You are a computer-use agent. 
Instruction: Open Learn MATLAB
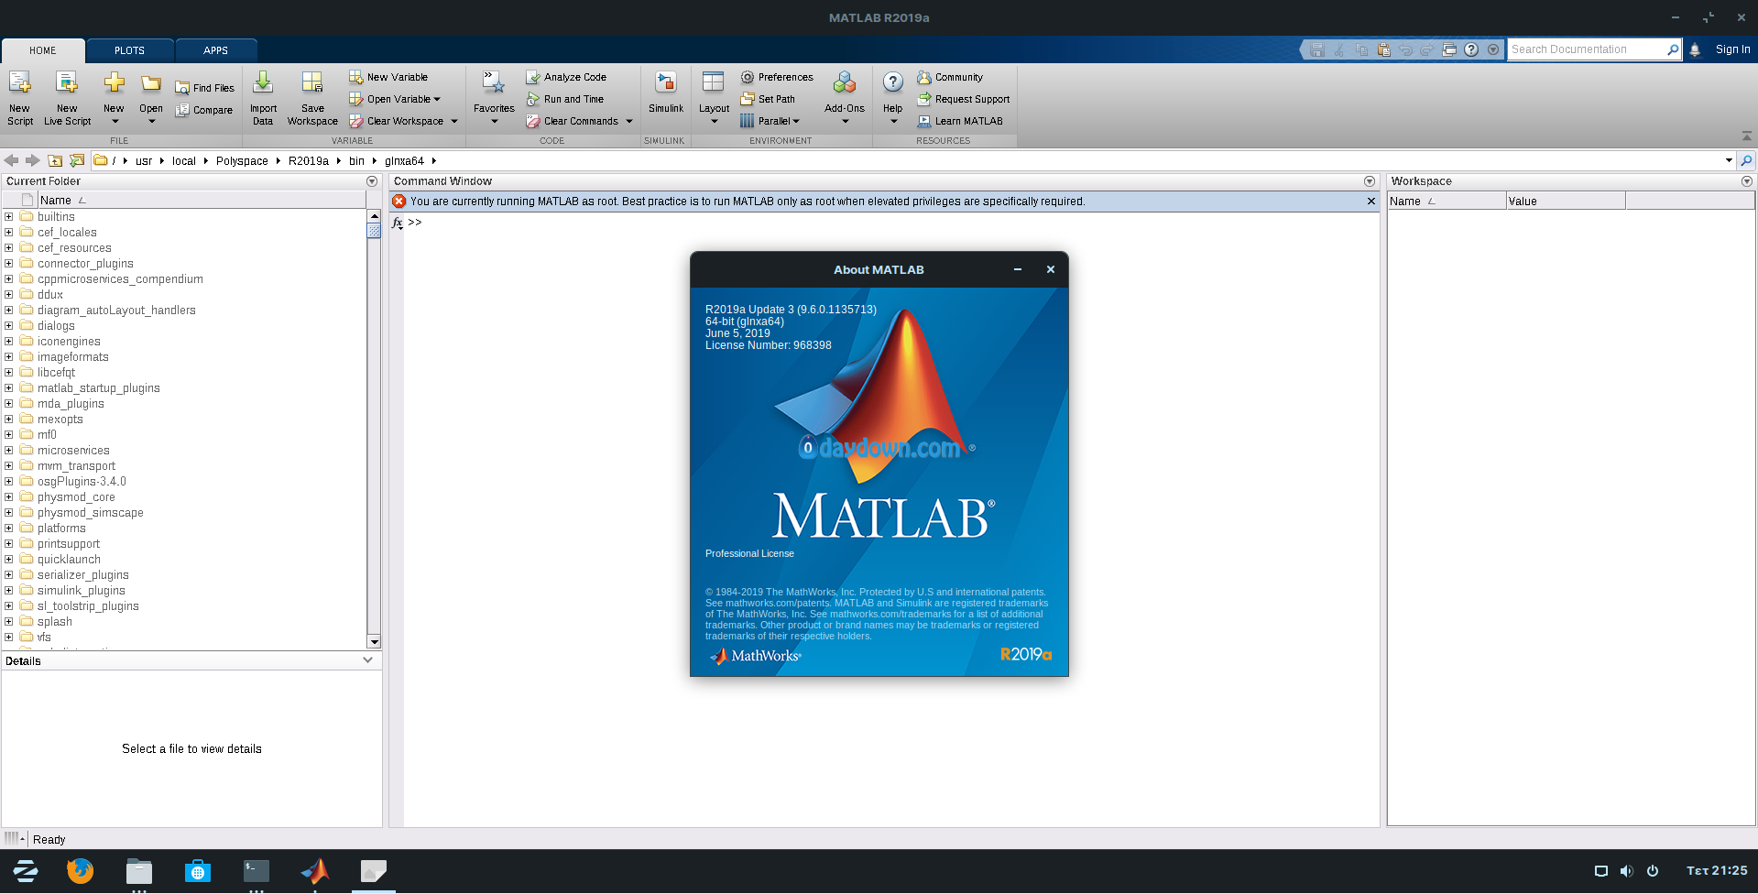(x=960, y=121)
